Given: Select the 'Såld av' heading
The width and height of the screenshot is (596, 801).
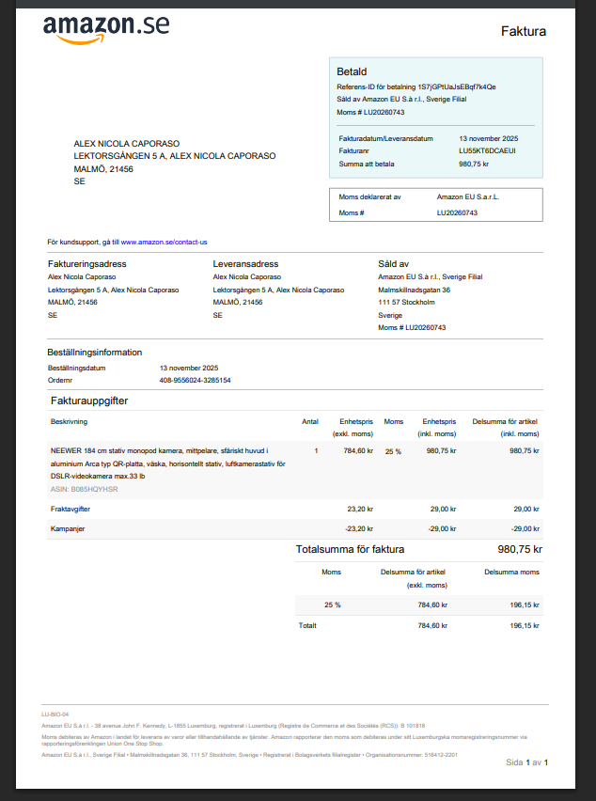Looking at the screenshot, I should pyautogui.click(x=393, y=264).
